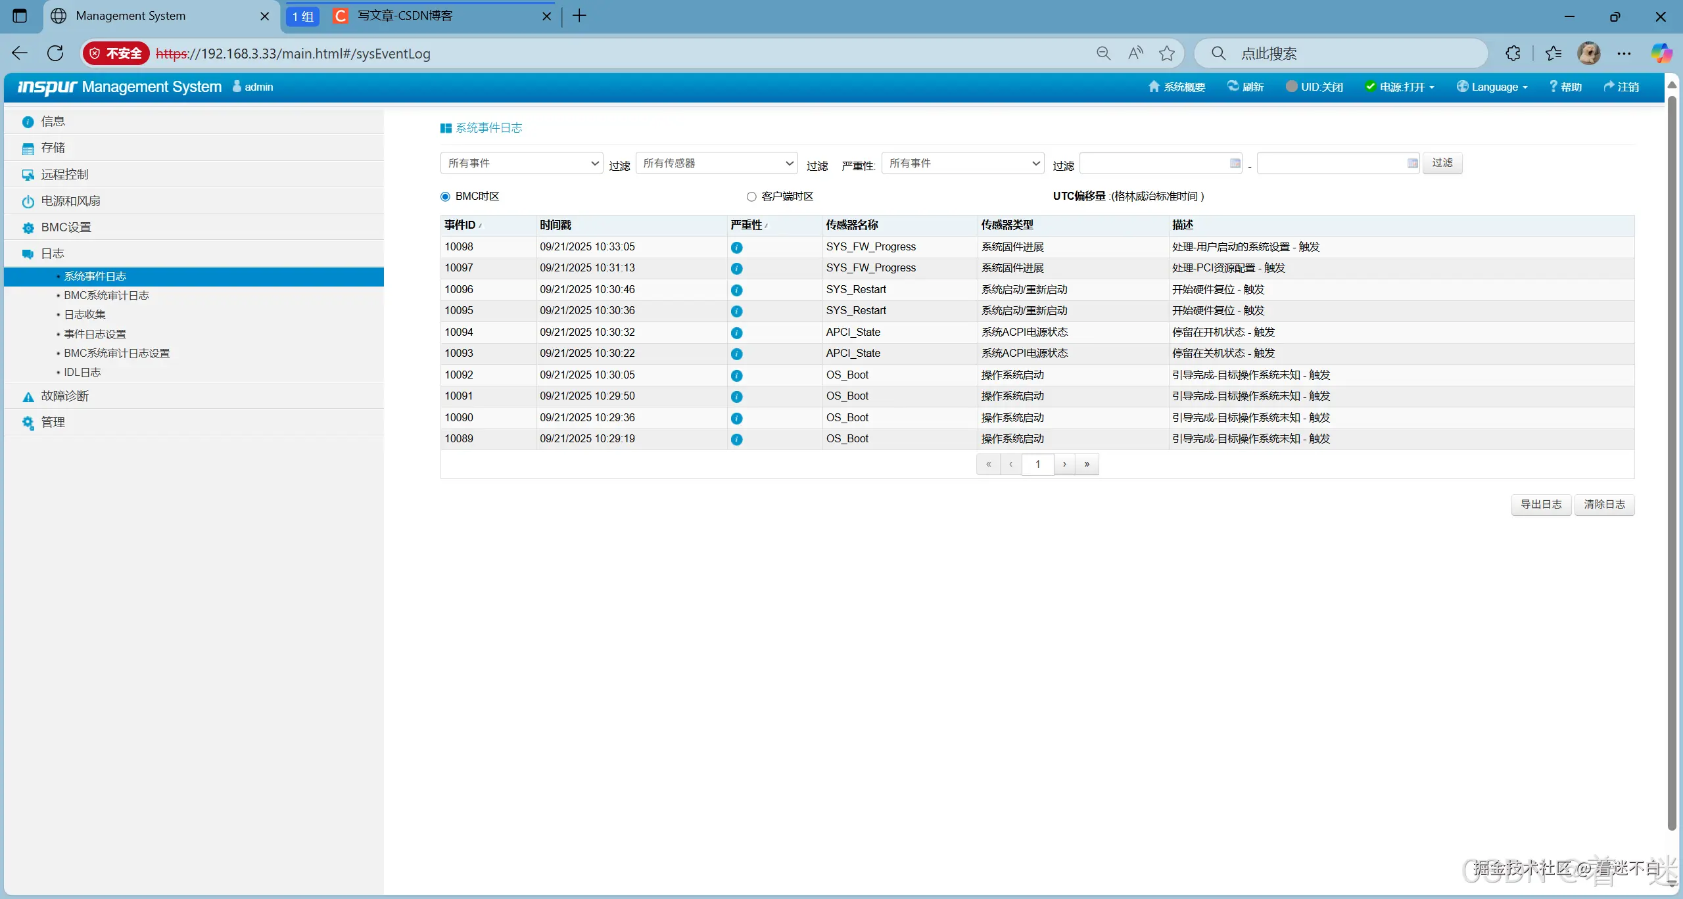Open the end date calendar icon
This screenshot has width=1683, height=899.
(x=1412, y=163)
